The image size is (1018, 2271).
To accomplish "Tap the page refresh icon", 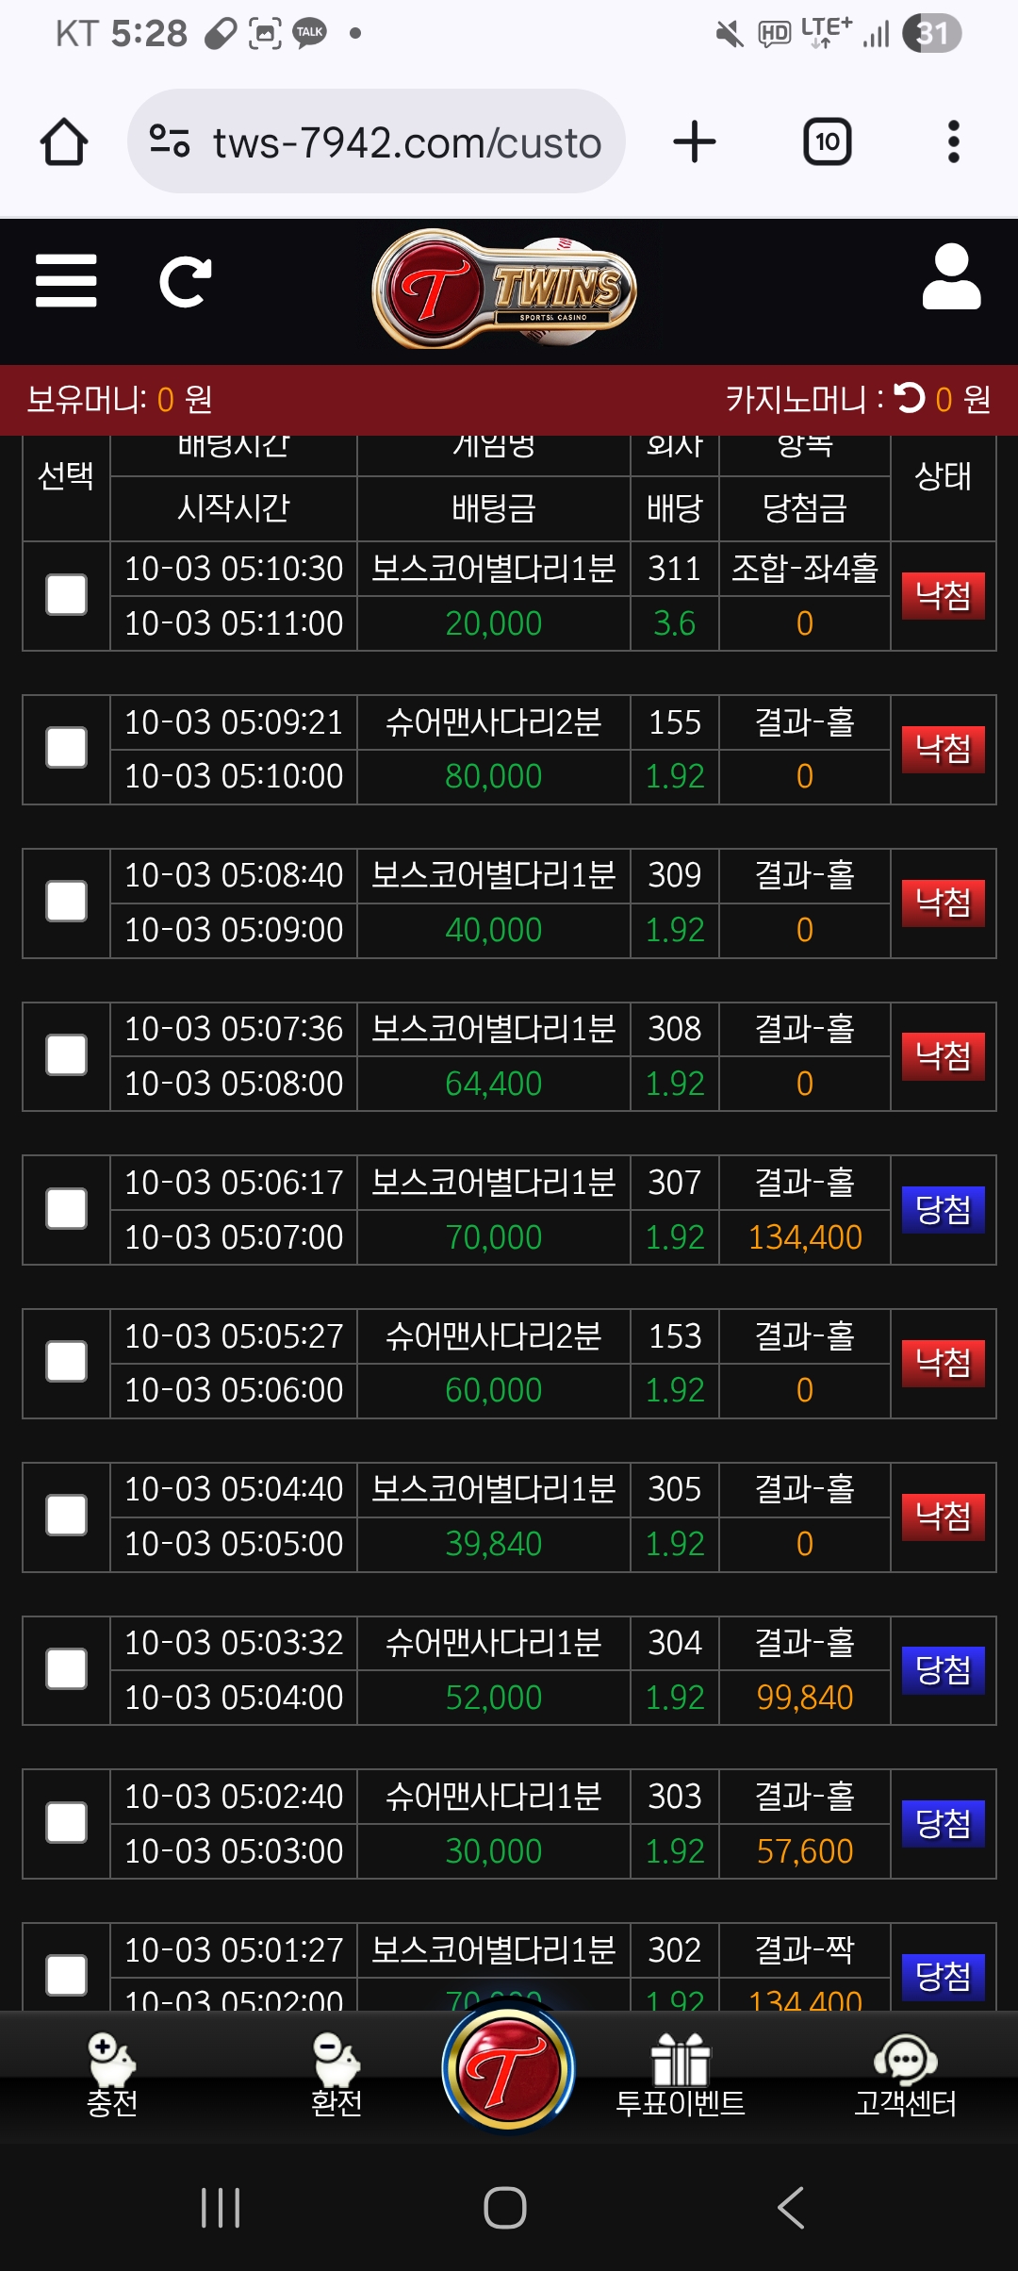I will coord(185,281).
